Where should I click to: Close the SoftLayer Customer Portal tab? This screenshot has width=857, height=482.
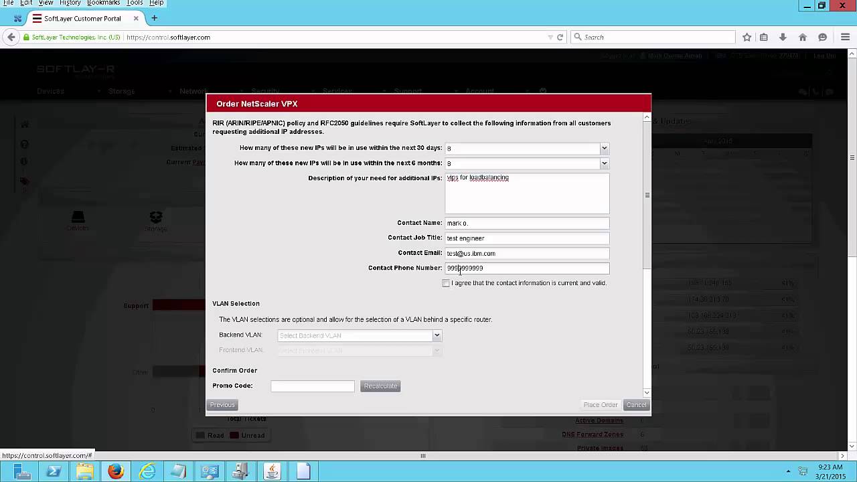tap(135, 18)
